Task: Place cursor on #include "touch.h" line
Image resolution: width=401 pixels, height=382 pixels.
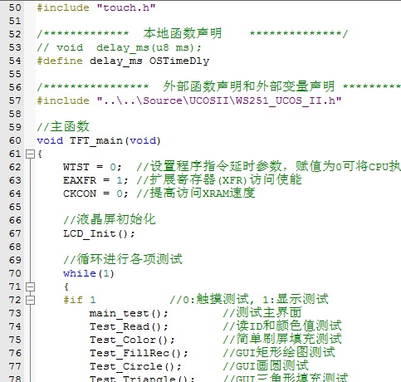Action: pos(96,7)
